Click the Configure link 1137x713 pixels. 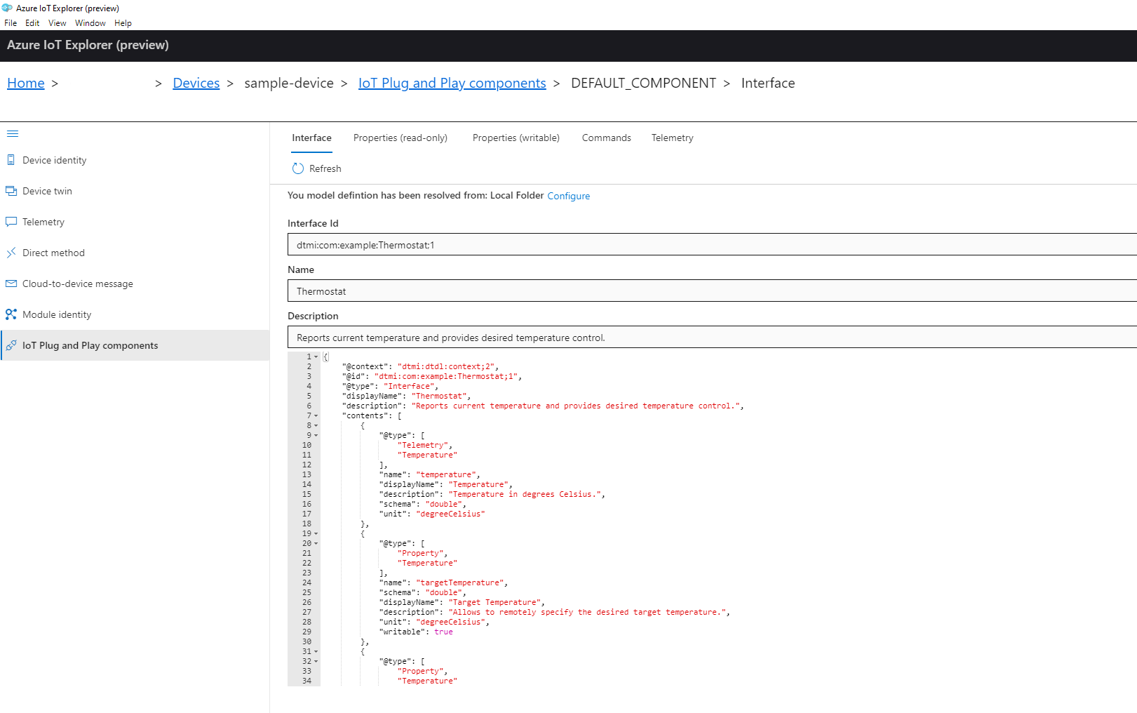click(568, 196)
